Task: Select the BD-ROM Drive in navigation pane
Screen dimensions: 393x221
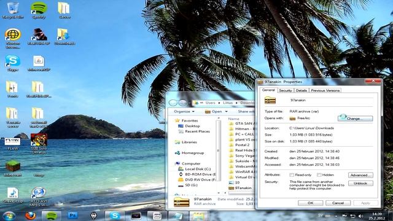Action: (196, 174)
